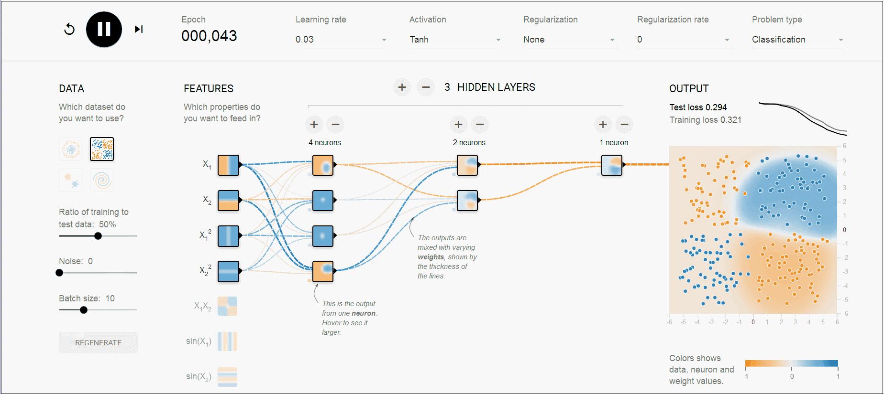The image size is (884, 394).
Task: Select the Gaussian cluster dataset
Action: tap(71, 180)
